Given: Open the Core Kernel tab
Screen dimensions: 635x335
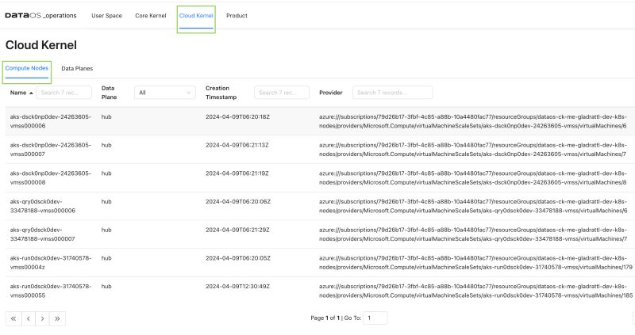Looking at the screenshot, I should 151,16.
